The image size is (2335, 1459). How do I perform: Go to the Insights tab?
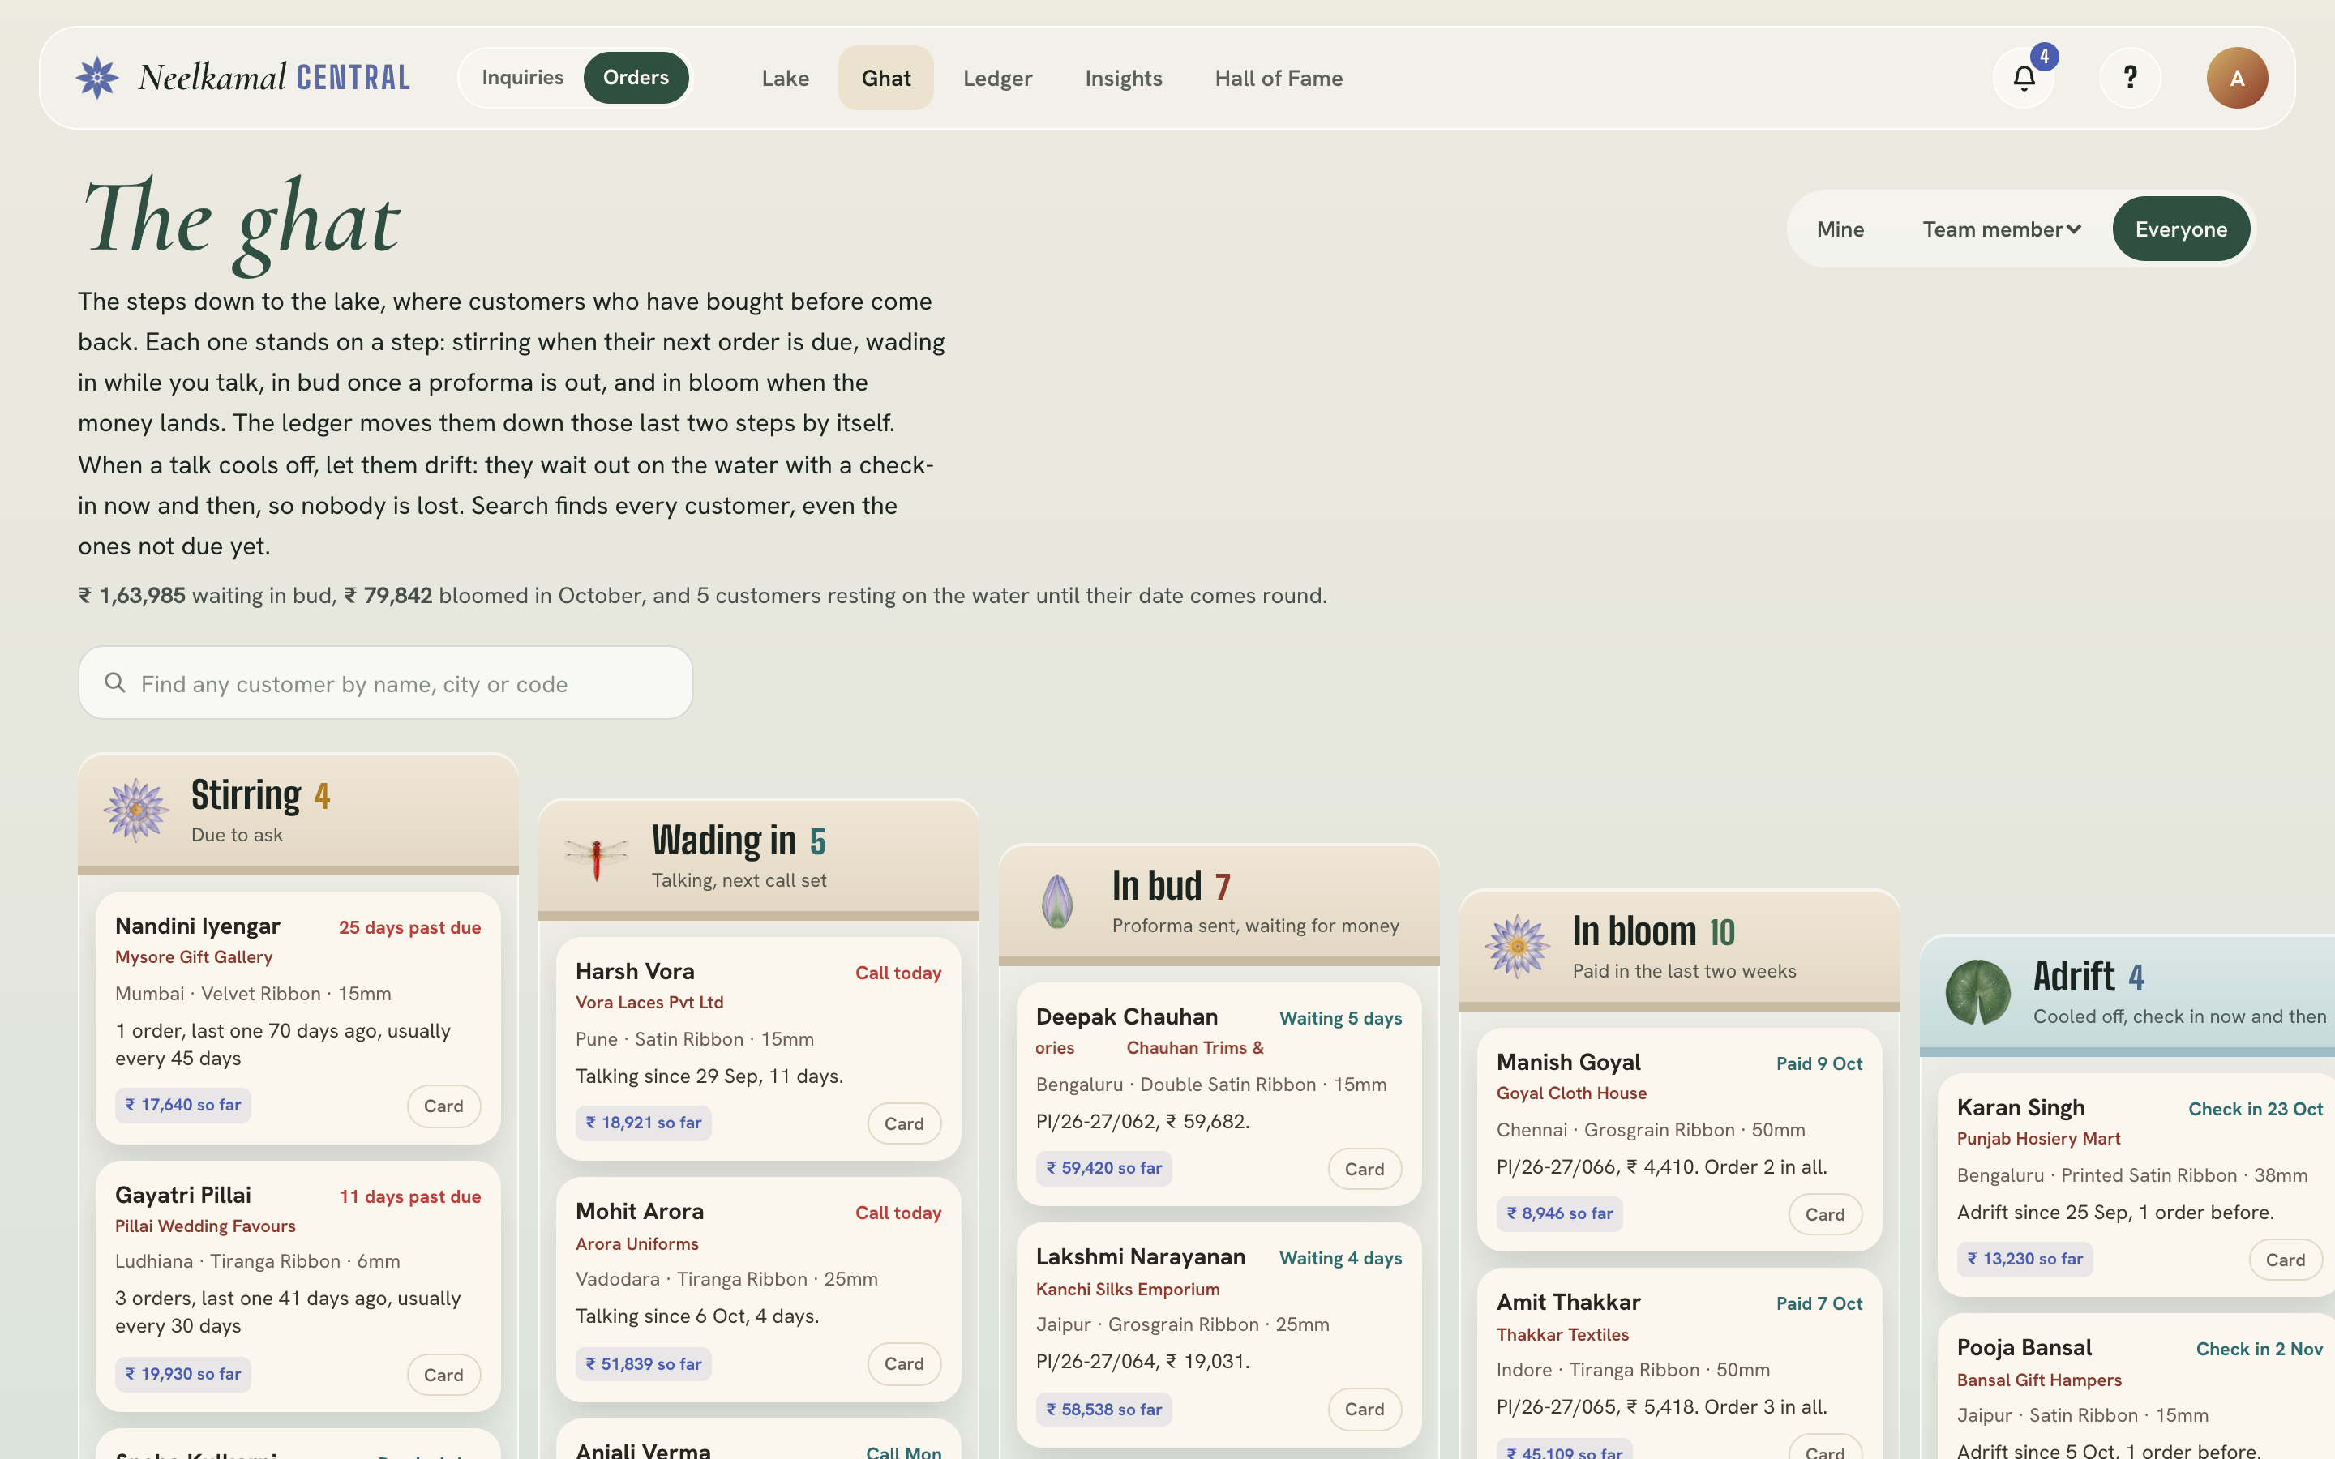click(1123, 78)
